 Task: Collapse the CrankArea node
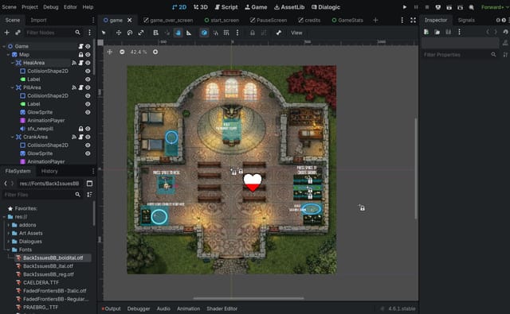coord(13,137)
